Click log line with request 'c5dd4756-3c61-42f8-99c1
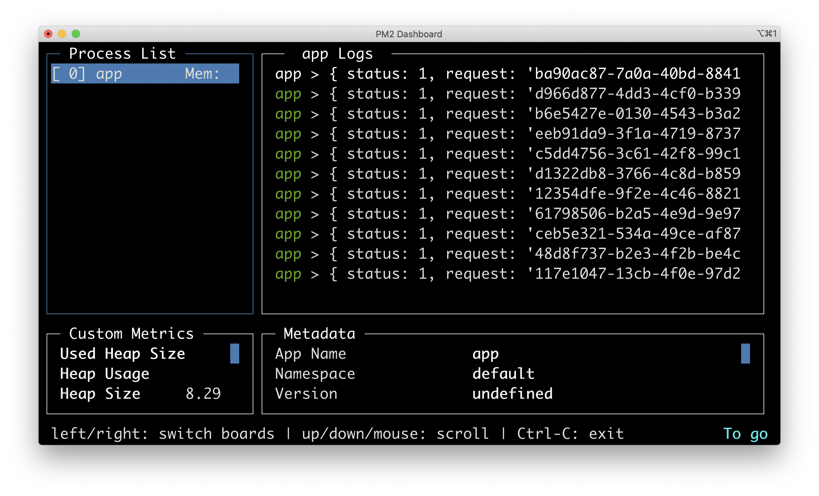This screenshot has width=819, height=496. (508, 153)
